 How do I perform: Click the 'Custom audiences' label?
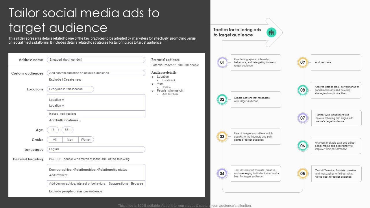click(27, 73)
